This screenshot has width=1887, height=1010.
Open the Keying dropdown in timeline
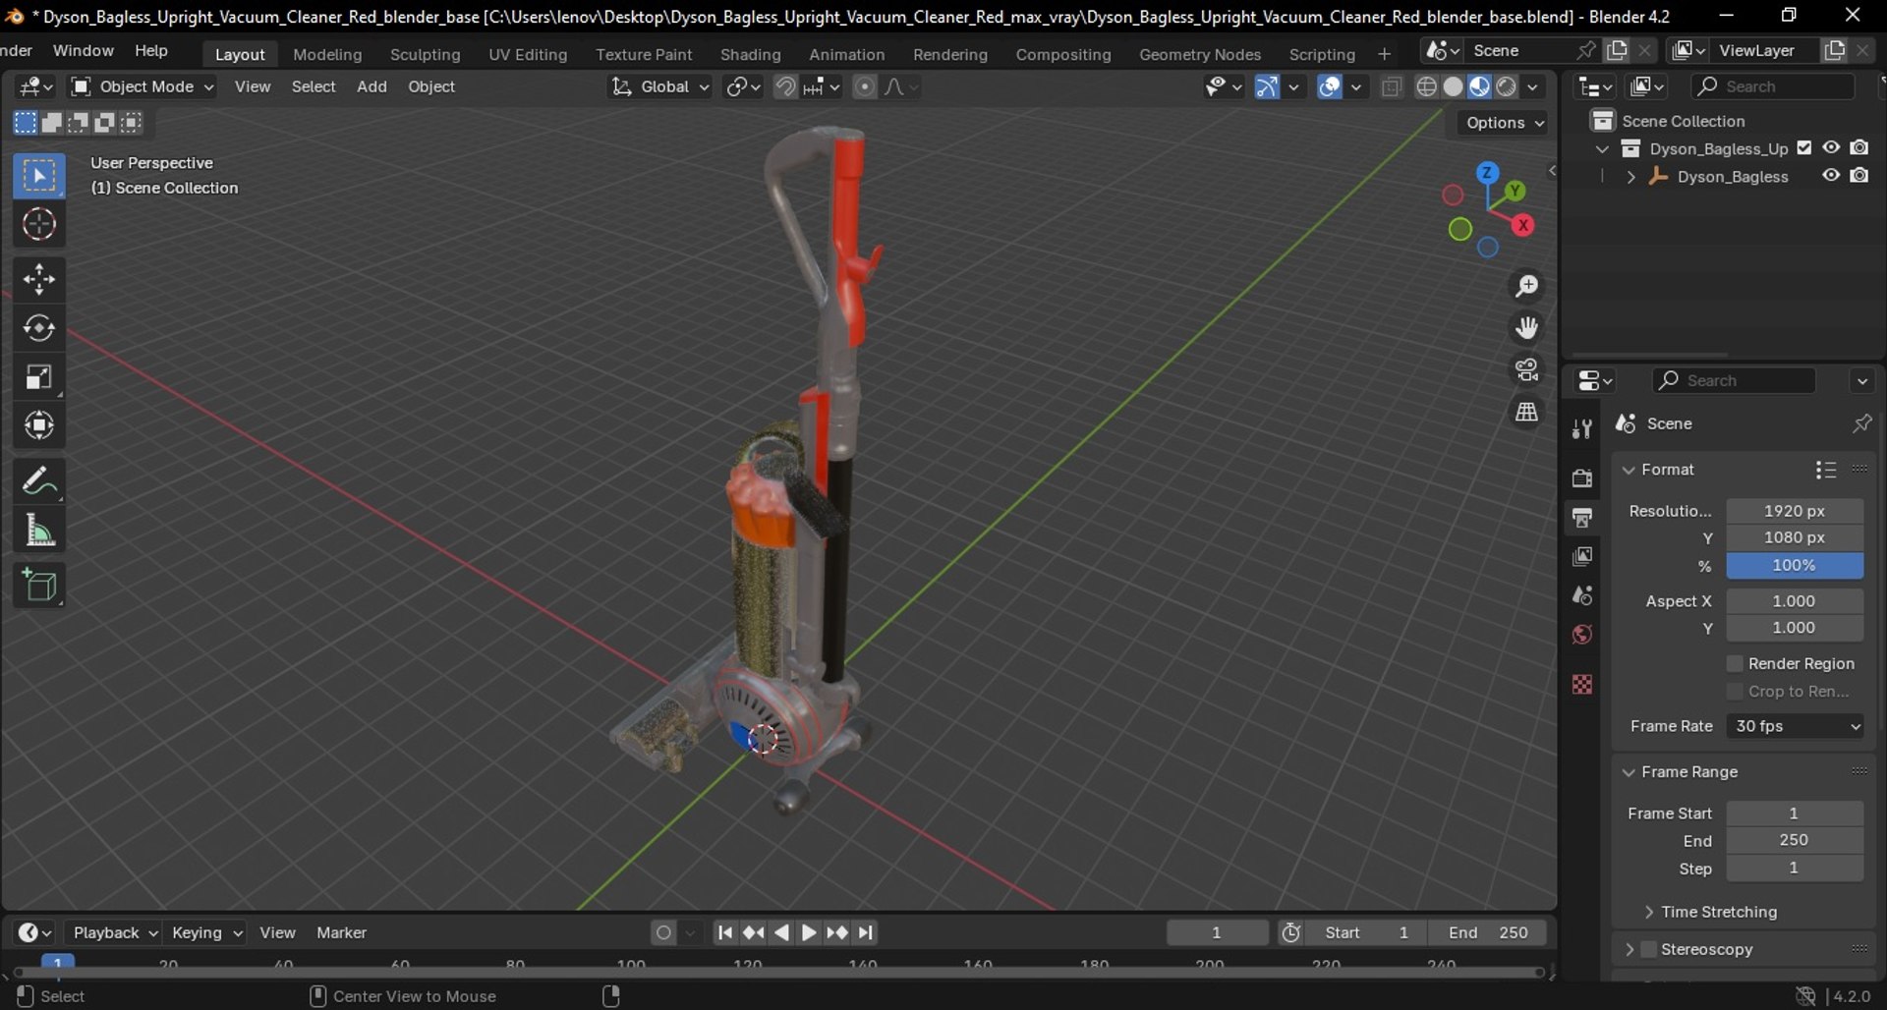coord(206,932)
